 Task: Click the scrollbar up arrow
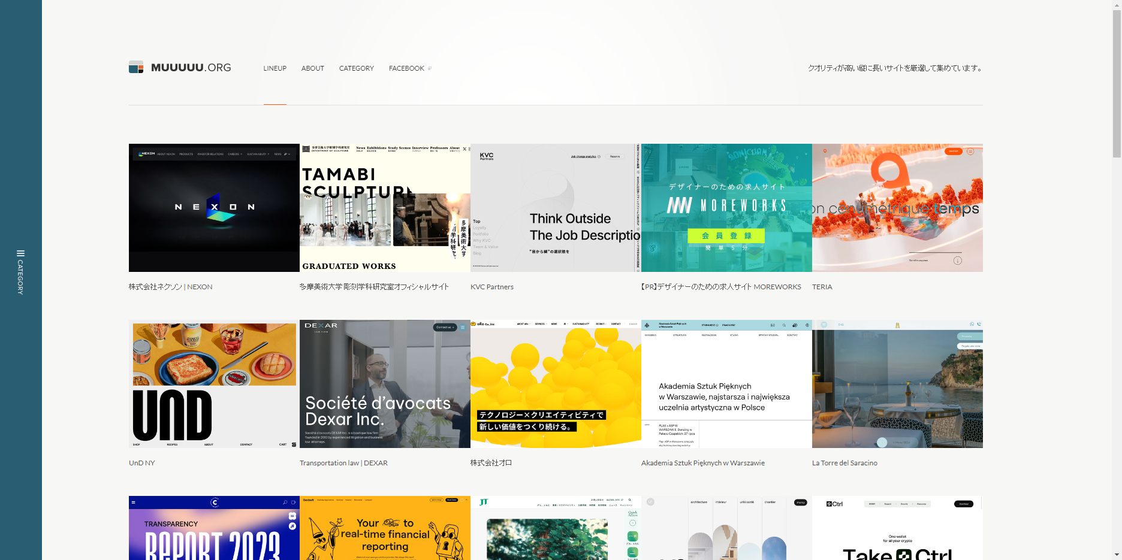click(1117, 5)
